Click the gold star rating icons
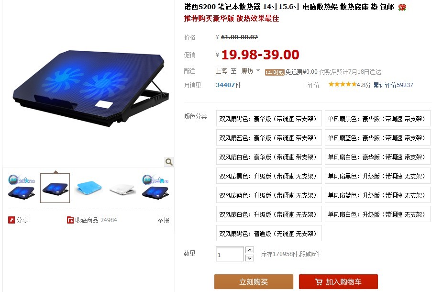 (343, 84)
